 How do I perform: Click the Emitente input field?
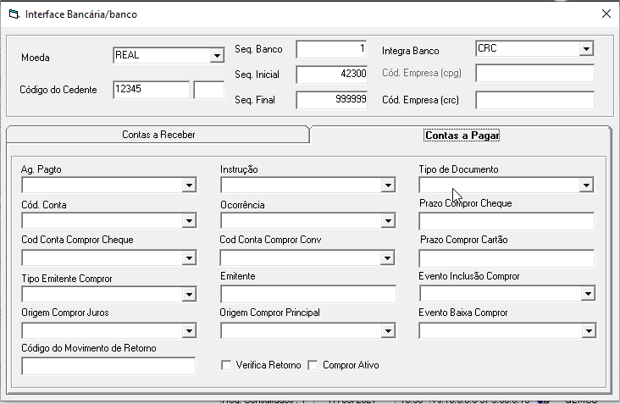308,294
